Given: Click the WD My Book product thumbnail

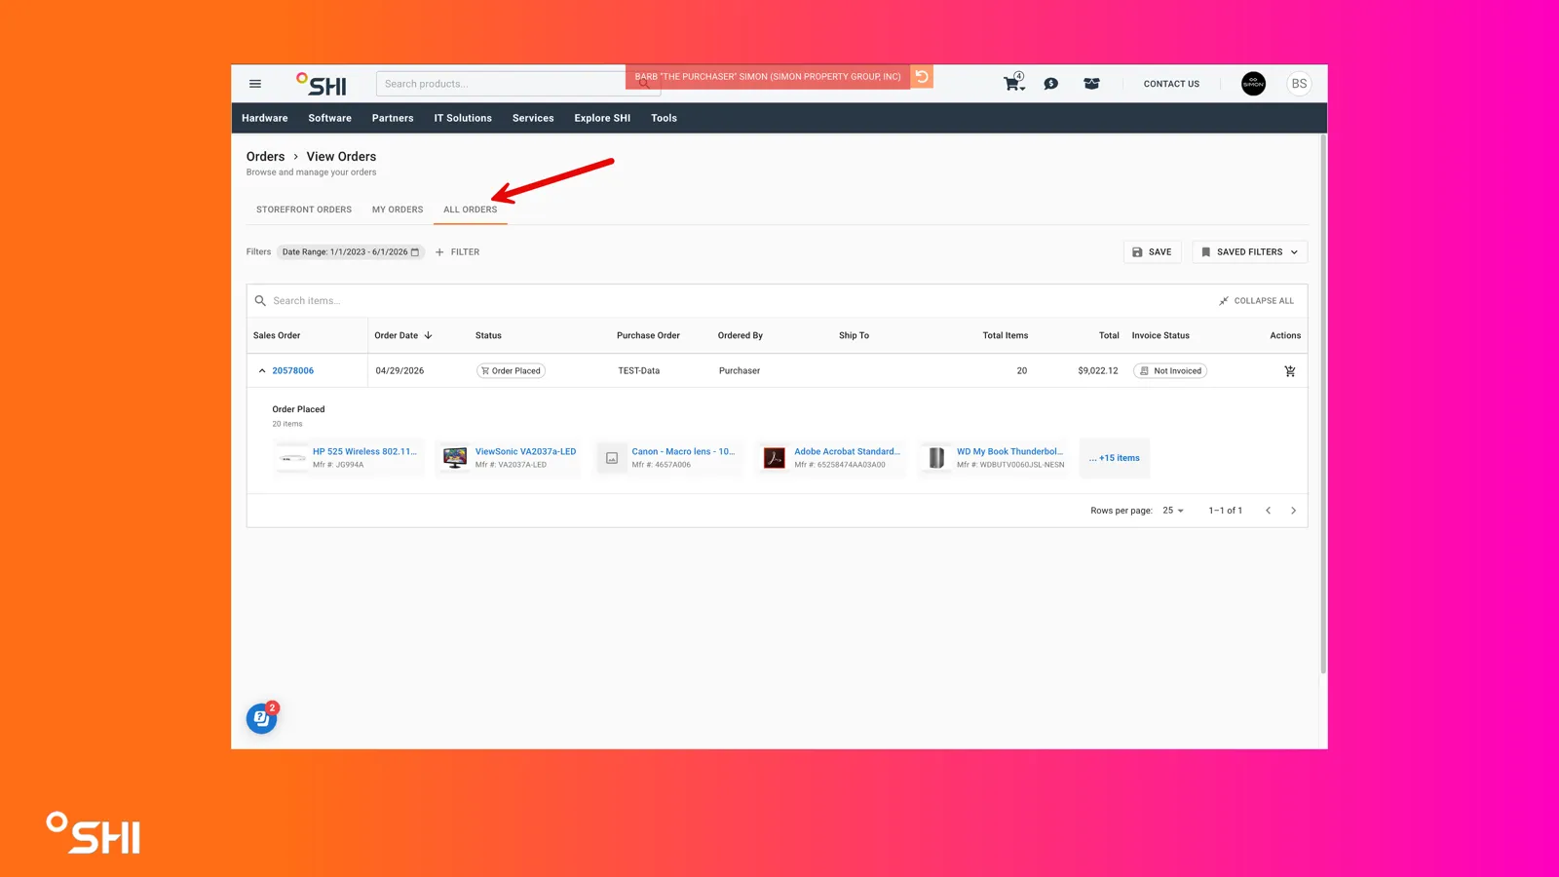Looking at the screenshot, I should pyautogui.click(x=936, y=458).
